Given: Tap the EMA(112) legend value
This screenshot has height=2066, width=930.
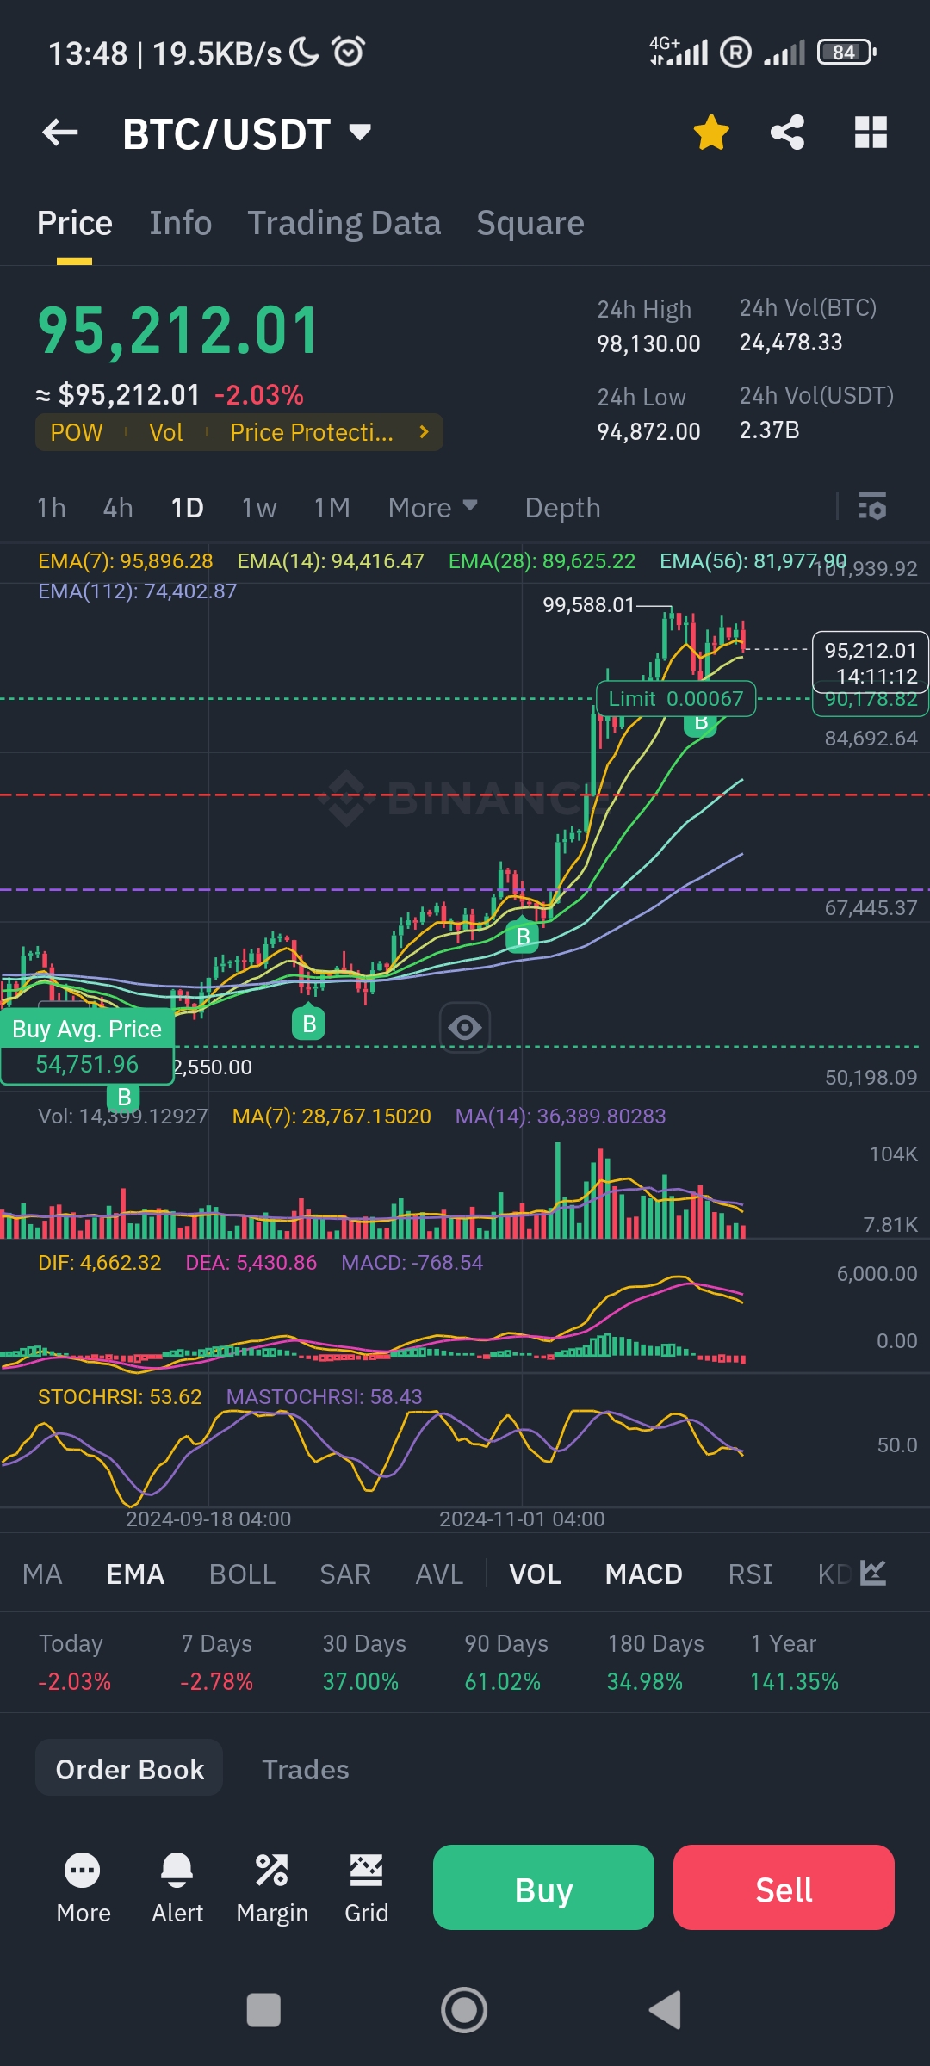Looking at the screenshot, I should pos(137,591).
